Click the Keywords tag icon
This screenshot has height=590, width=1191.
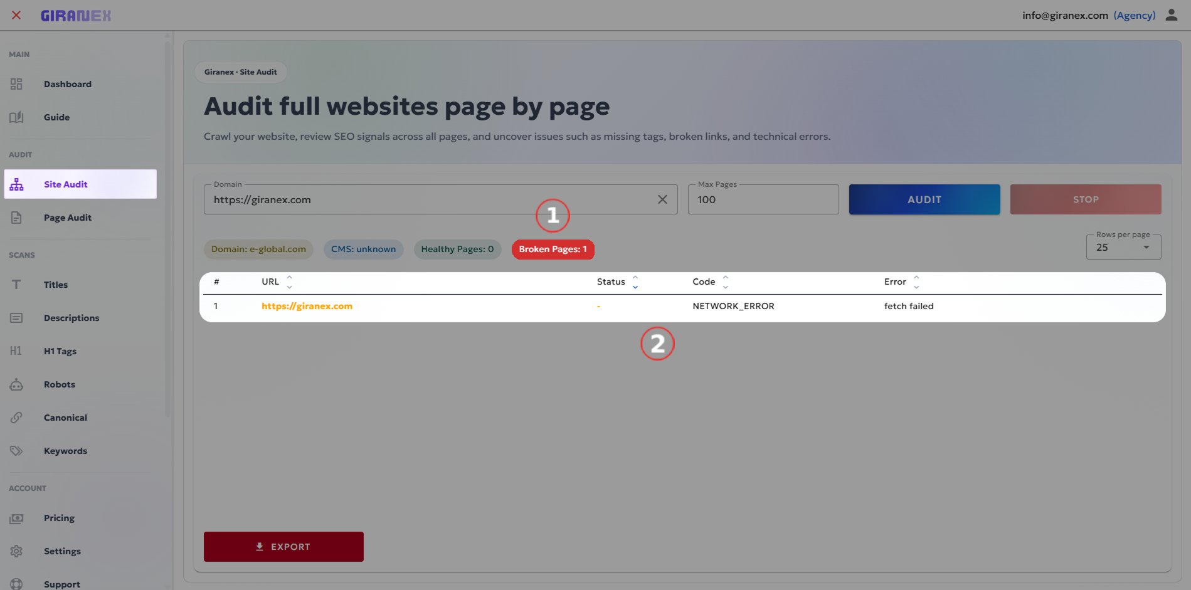(16, 451)
